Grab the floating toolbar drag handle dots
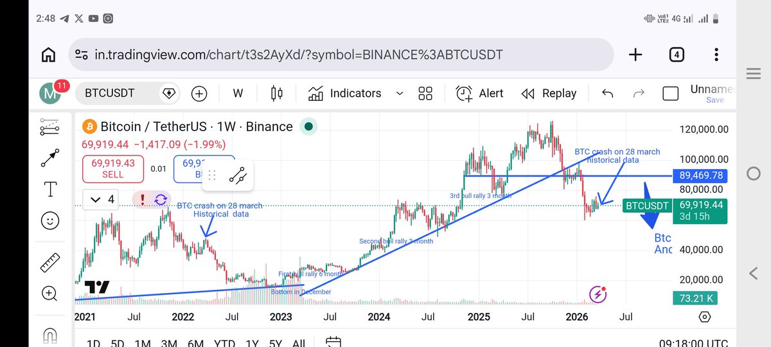 212,175
